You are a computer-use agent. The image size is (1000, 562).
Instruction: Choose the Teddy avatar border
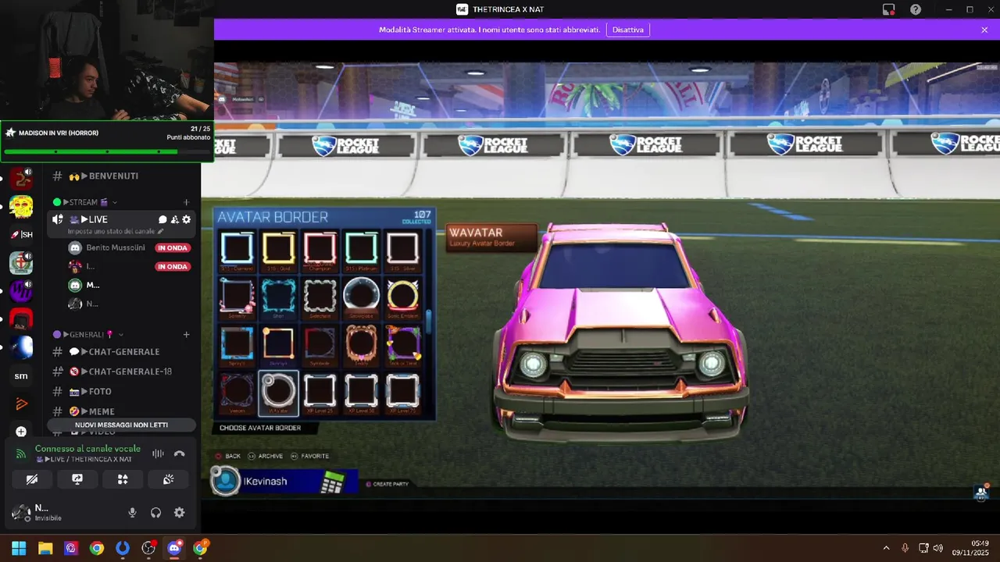pyautogui.click(x=361, y=344)
